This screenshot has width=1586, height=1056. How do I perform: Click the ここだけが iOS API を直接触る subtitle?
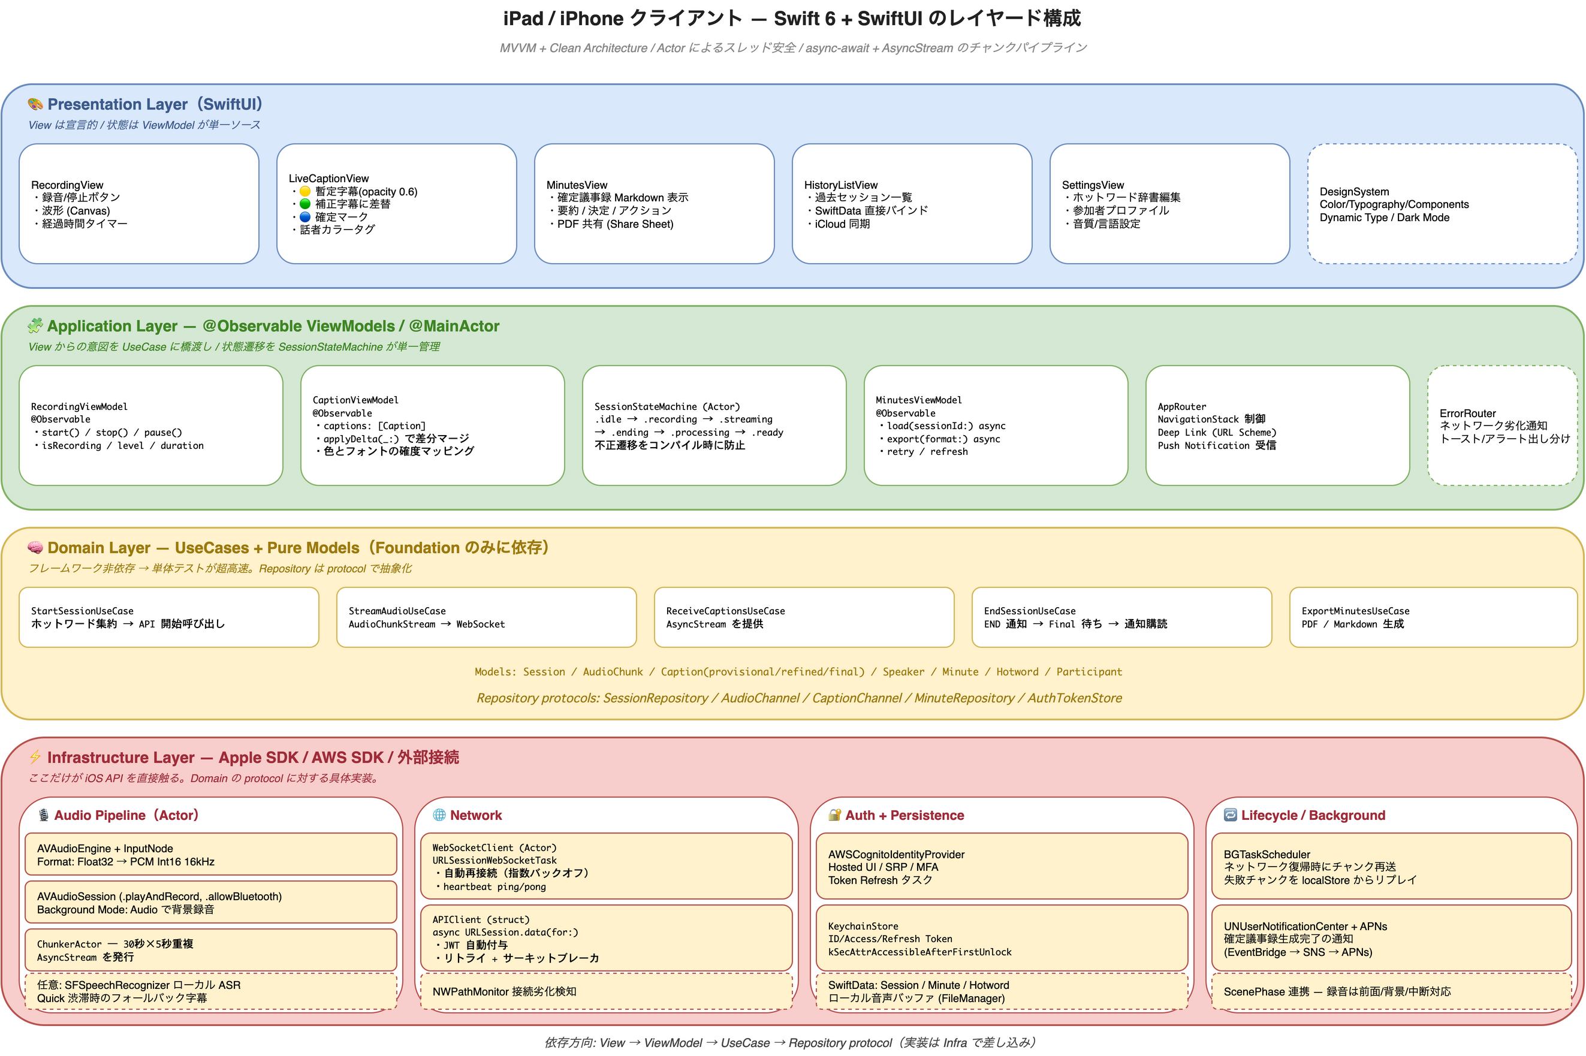click(x=205, y=778)
